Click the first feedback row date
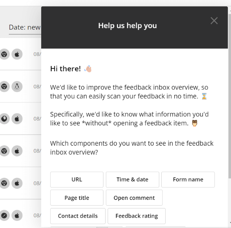Screen dimensions: 231x228 [37, 54]
